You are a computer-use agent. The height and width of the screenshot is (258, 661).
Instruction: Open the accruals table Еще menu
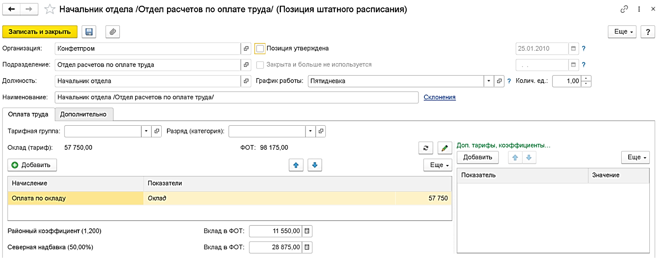438,165
